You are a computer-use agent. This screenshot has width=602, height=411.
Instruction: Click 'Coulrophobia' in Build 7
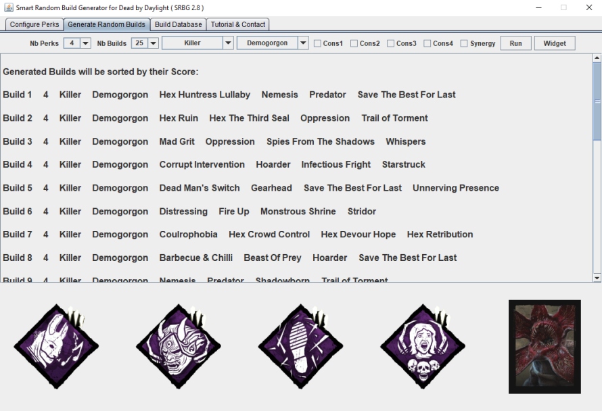click(x=188, y=235)
